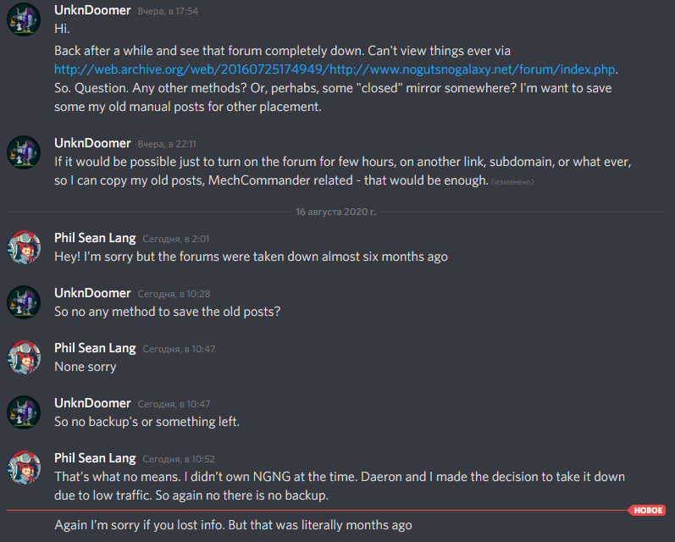Image resolution: width=675 pixels, height=542 pixels.
Task: Open Phil Sean Lang's avatar at 2:01
Action: [24, 247]
